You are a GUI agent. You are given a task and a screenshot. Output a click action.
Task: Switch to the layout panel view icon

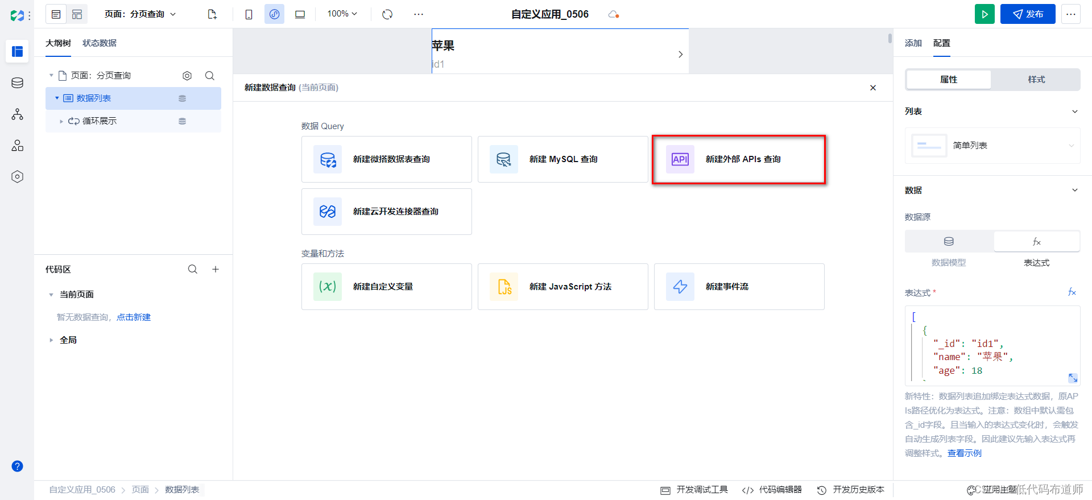click(77, 14)
